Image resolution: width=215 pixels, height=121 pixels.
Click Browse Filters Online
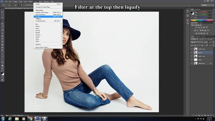pos(48,47)
